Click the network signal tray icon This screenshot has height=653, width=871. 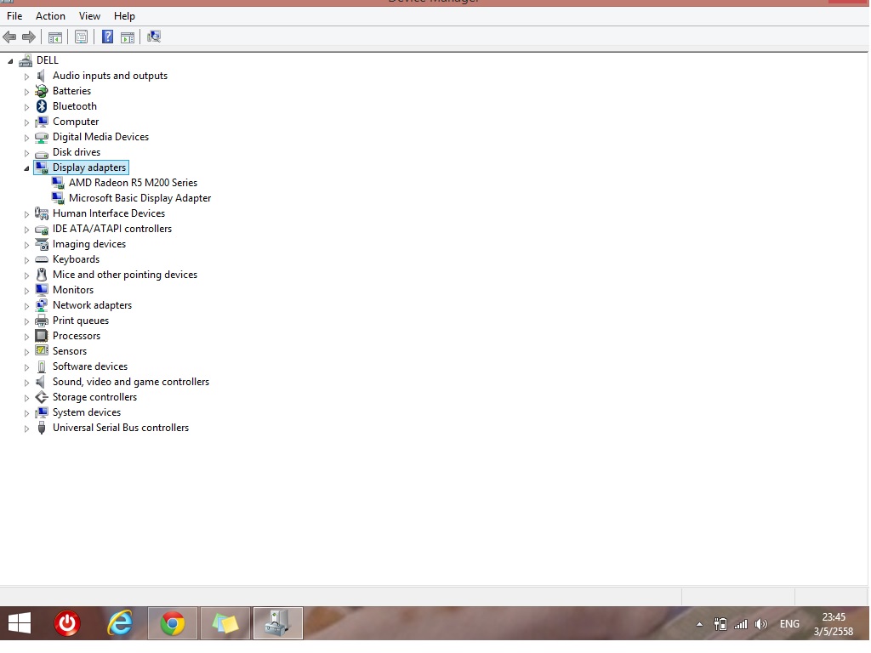741,625
